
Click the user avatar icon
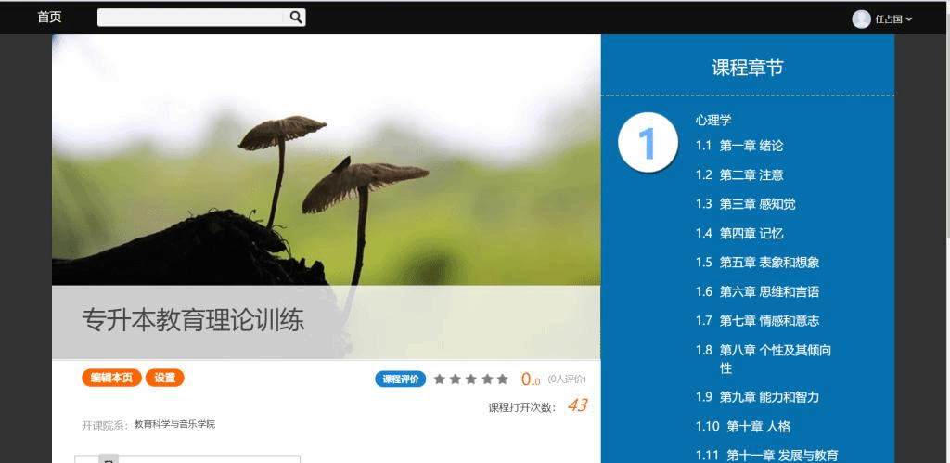pyautogui.click(x=861, y=19)
